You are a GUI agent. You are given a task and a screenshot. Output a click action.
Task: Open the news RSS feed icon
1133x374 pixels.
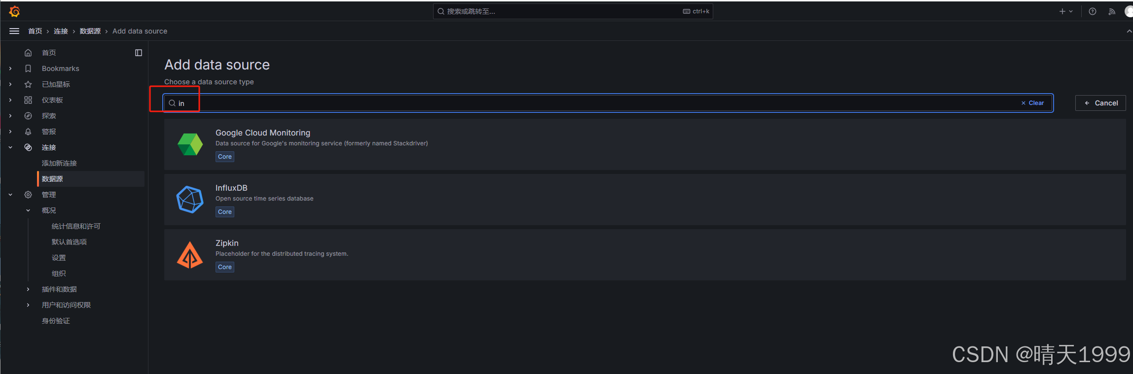(x=1112, y=11)
